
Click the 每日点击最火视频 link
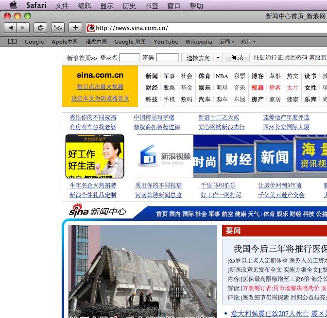(x=100, y=87)
